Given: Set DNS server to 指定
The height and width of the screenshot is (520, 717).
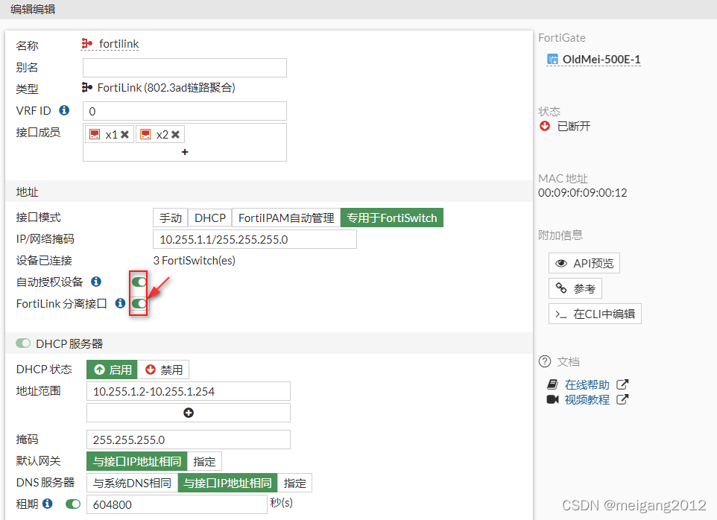Looking at the screenshot, I should tap(295, 483).
